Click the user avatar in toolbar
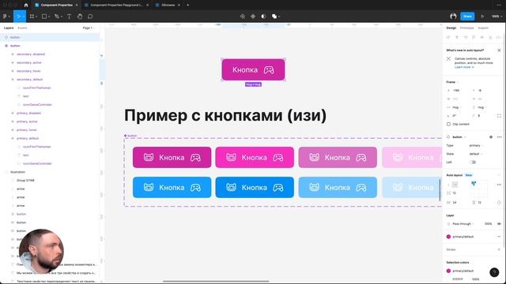This screenshot has width=506, height=284. tap(453, 16)
